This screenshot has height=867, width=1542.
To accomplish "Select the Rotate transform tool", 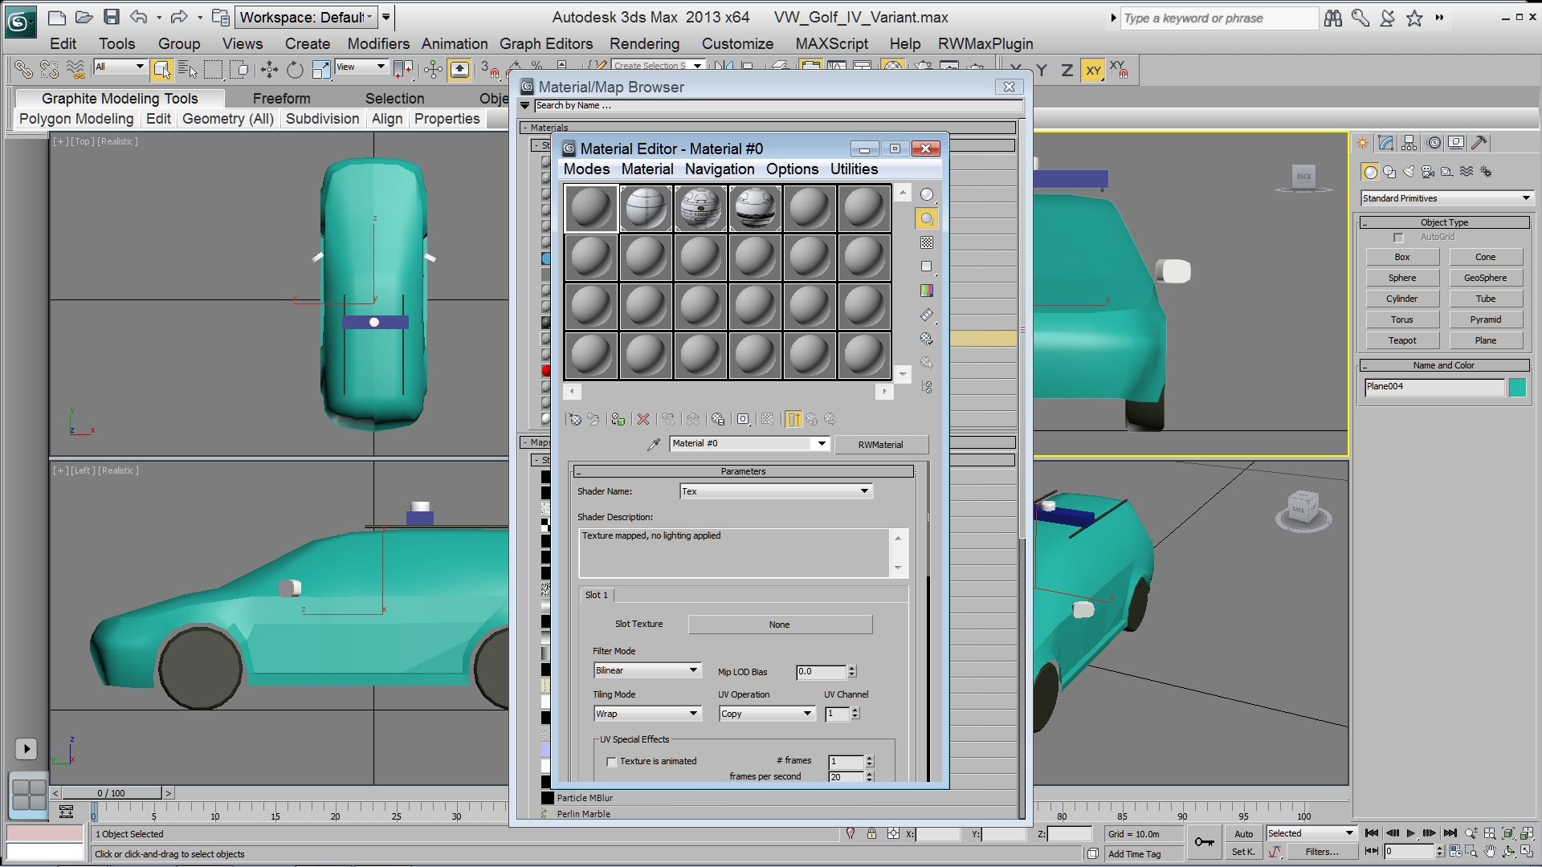I will coord(295,70).
